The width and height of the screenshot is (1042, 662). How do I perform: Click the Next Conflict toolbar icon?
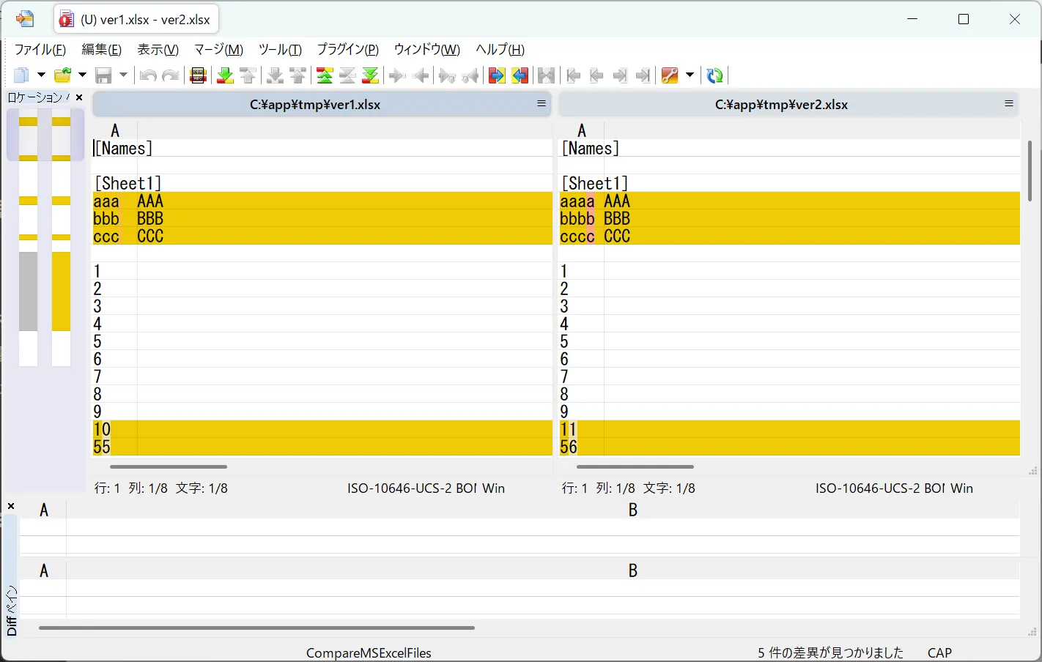(x=276, y=75)
